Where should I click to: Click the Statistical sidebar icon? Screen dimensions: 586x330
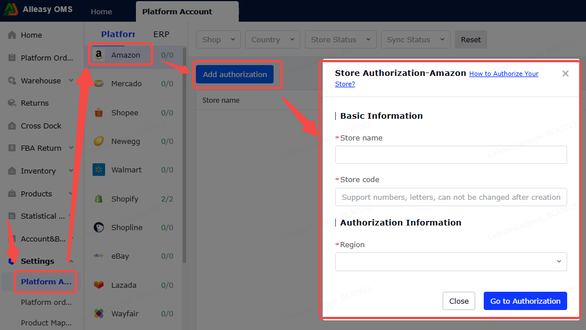click(12, 216)
